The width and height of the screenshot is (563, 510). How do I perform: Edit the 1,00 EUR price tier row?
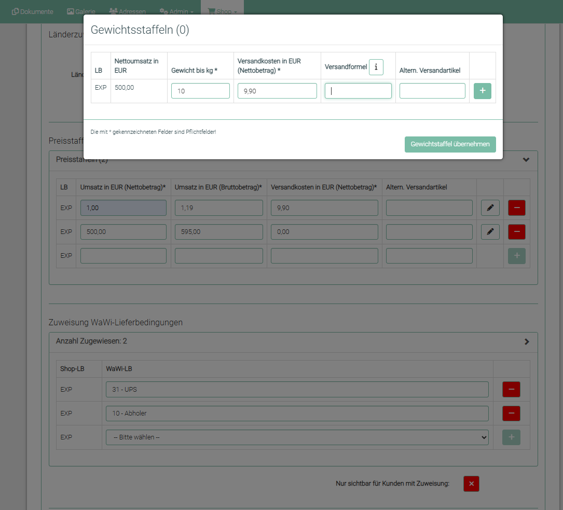point(490,208)
